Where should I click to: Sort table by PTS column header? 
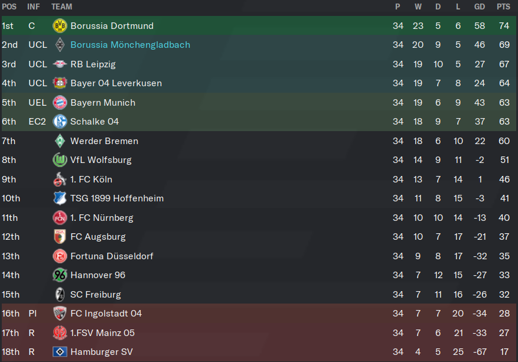pos(503,6)
